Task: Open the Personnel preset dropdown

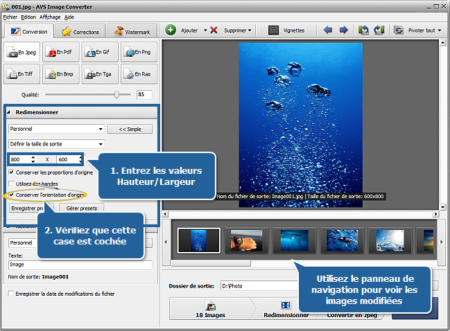Action: [x=57, y=129]
